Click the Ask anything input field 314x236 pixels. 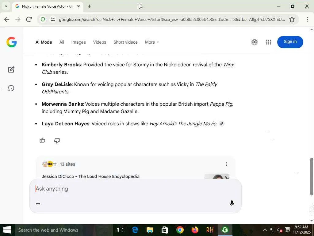(135, 189)
